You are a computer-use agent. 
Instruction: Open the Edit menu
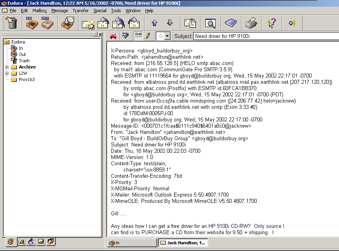[24, 11]
